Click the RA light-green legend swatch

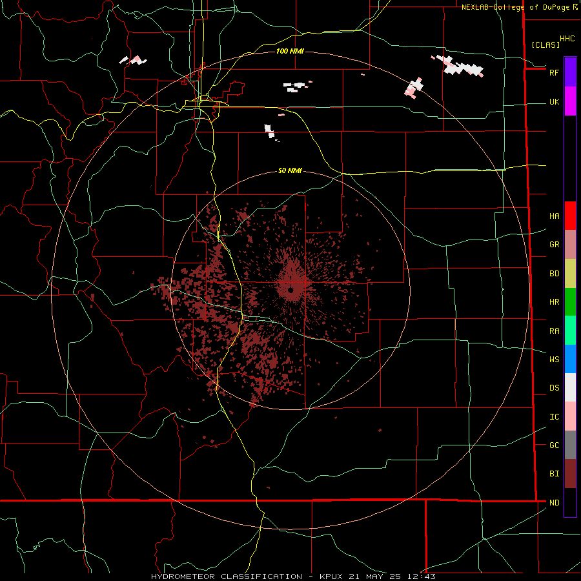pos(570,331)
